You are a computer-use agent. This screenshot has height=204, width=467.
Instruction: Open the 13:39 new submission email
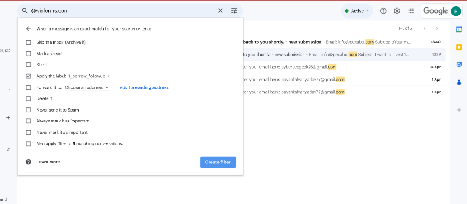tap(344, 55)
